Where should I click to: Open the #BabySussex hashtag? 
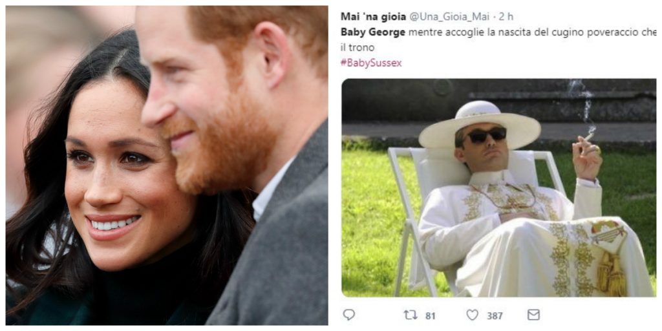click(372, 63)
